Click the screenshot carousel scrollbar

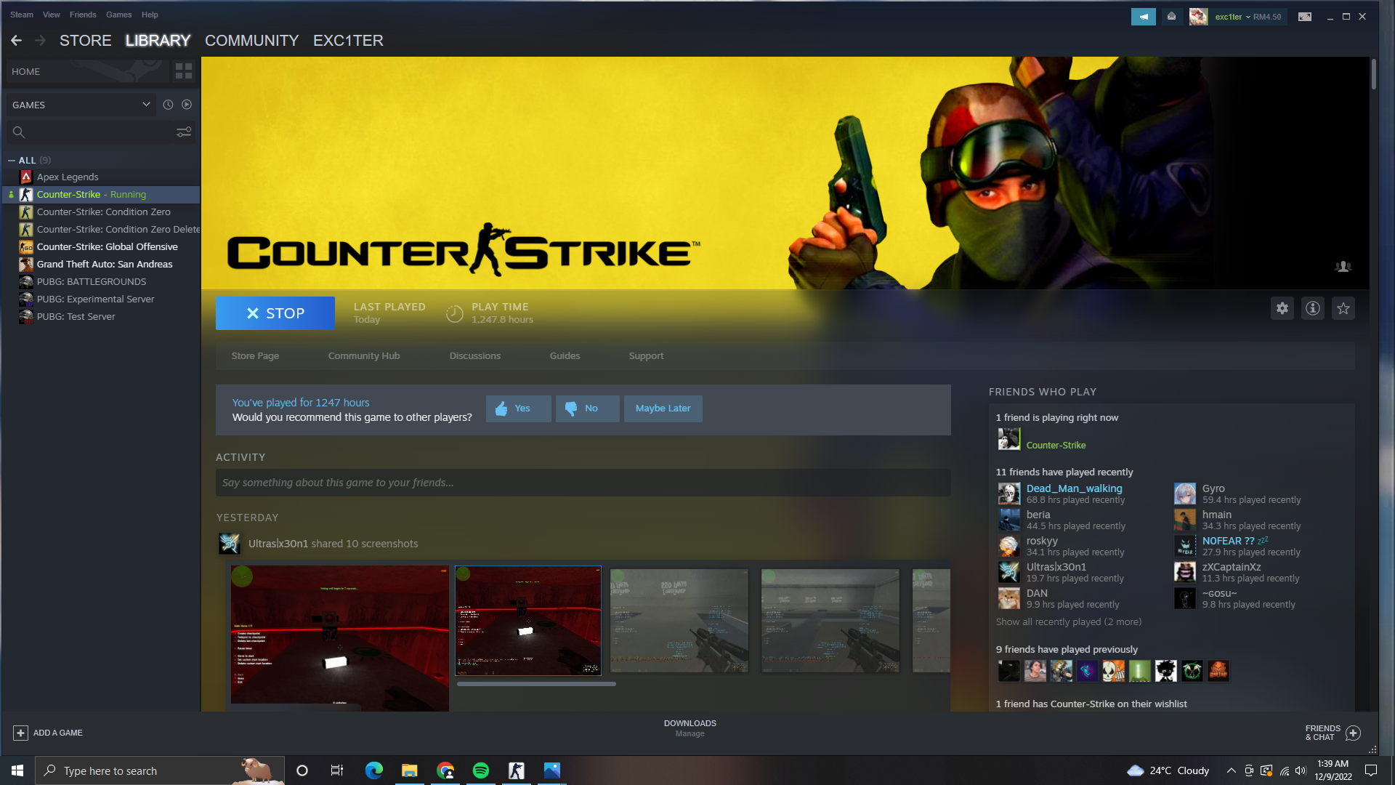[536, 684]
